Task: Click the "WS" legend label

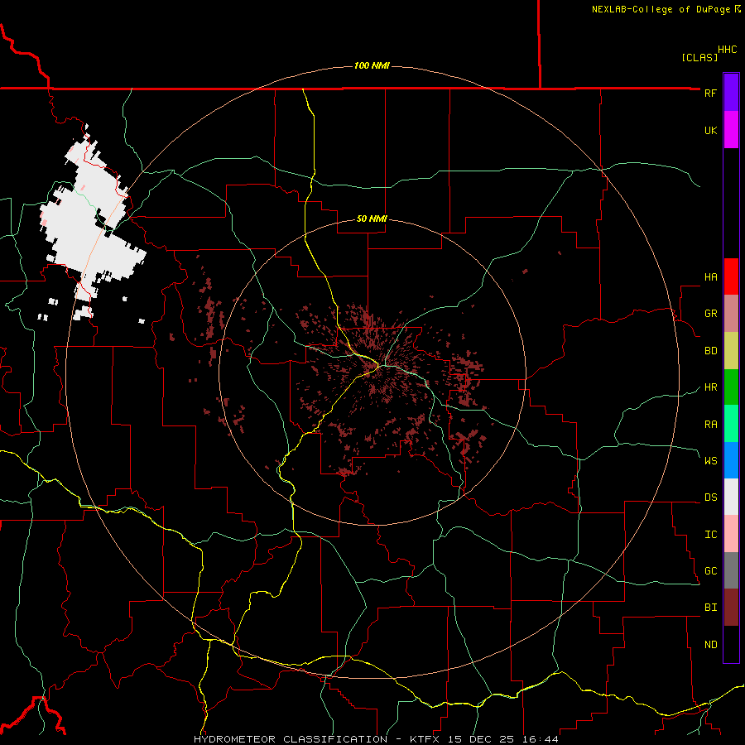Action: [710, 460]
